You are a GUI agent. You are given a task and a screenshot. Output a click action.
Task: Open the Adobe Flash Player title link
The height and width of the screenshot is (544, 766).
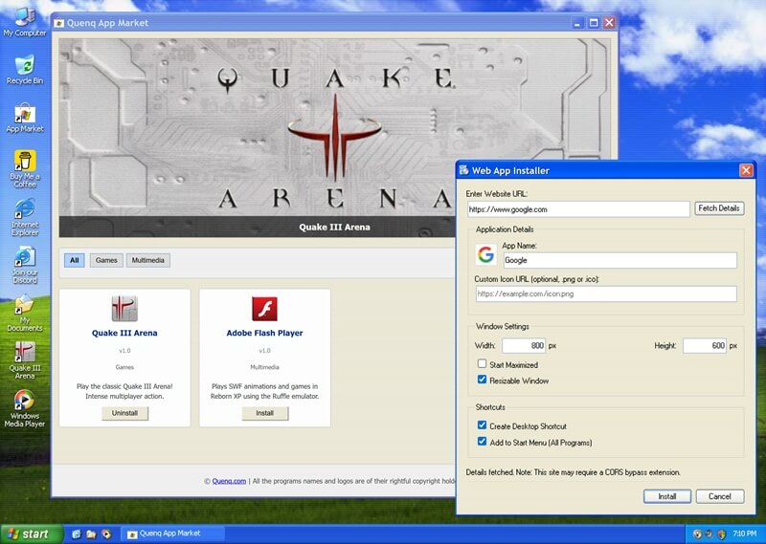tap(264, 333)
